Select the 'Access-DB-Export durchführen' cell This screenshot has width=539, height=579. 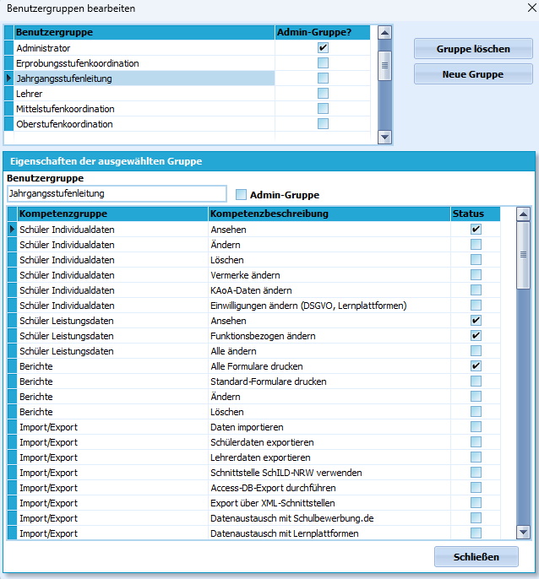[x=329, y=488]
